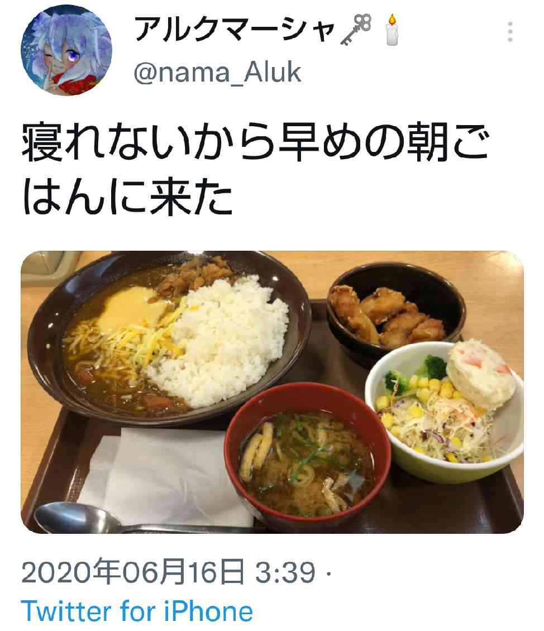The height and width of the screenshot is (631, 544).
Task: Open the Twitter for iPhone source link
Action: (x=137, y=611)
